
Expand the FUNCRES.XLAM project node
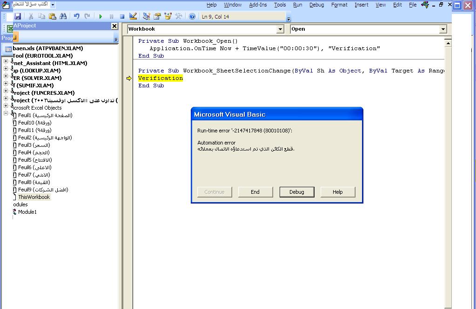6,91
